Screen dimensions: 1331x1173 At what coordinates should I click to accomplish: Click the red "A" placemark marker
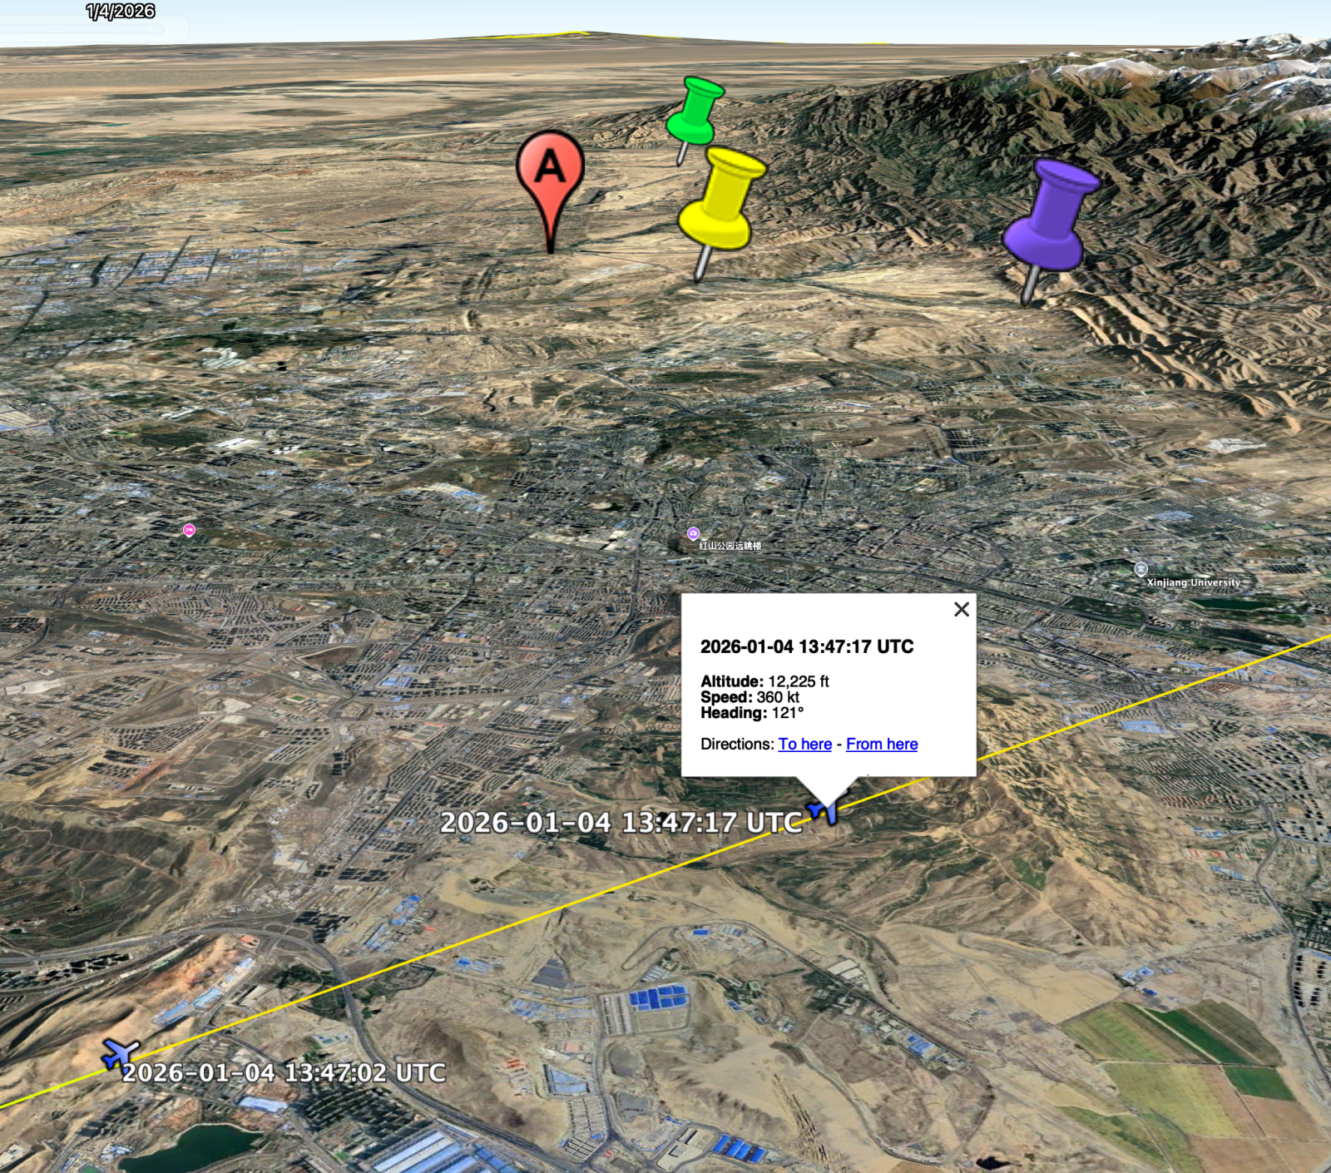coord(550,171)
